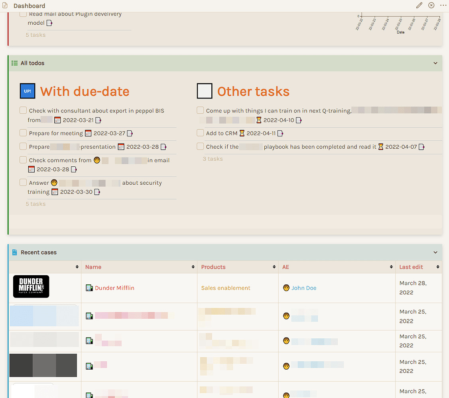
Task: Click the building icon beside Dunder Mifflin
Action: tap(89, 288)
